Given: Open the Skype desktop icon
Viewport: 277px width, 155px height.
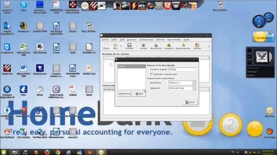Looking at the screenshot, I should click(23, 6).
